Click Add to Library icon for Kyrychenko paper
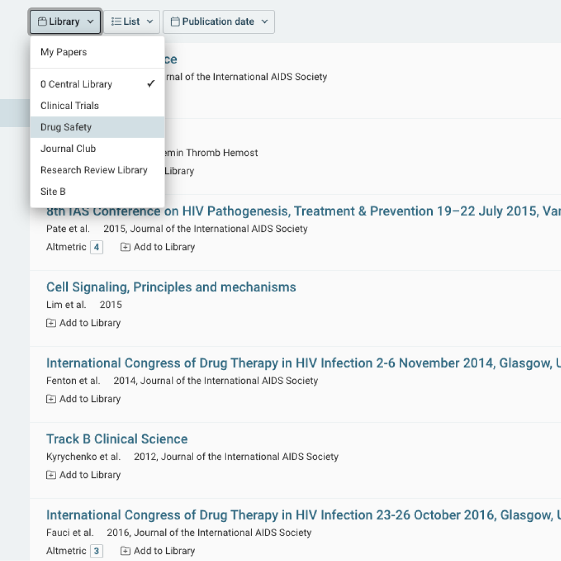The height and width of the screenshot is (561, 561). [51, 475]
